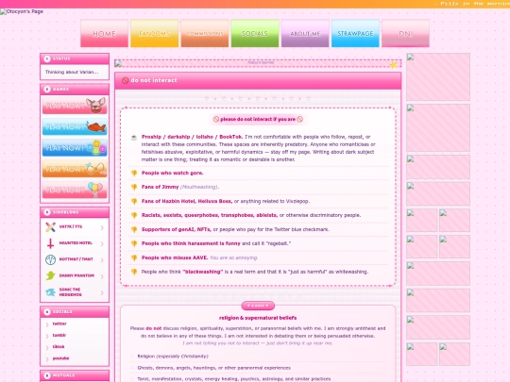
Task: Click thumbs-down icon beside harassment is funny row
Action: tap(134, 243)
